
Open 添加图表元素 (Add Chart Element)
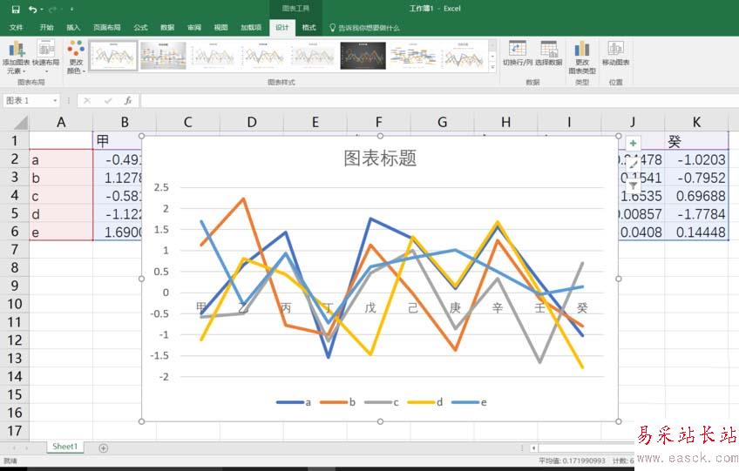(16, 57)
